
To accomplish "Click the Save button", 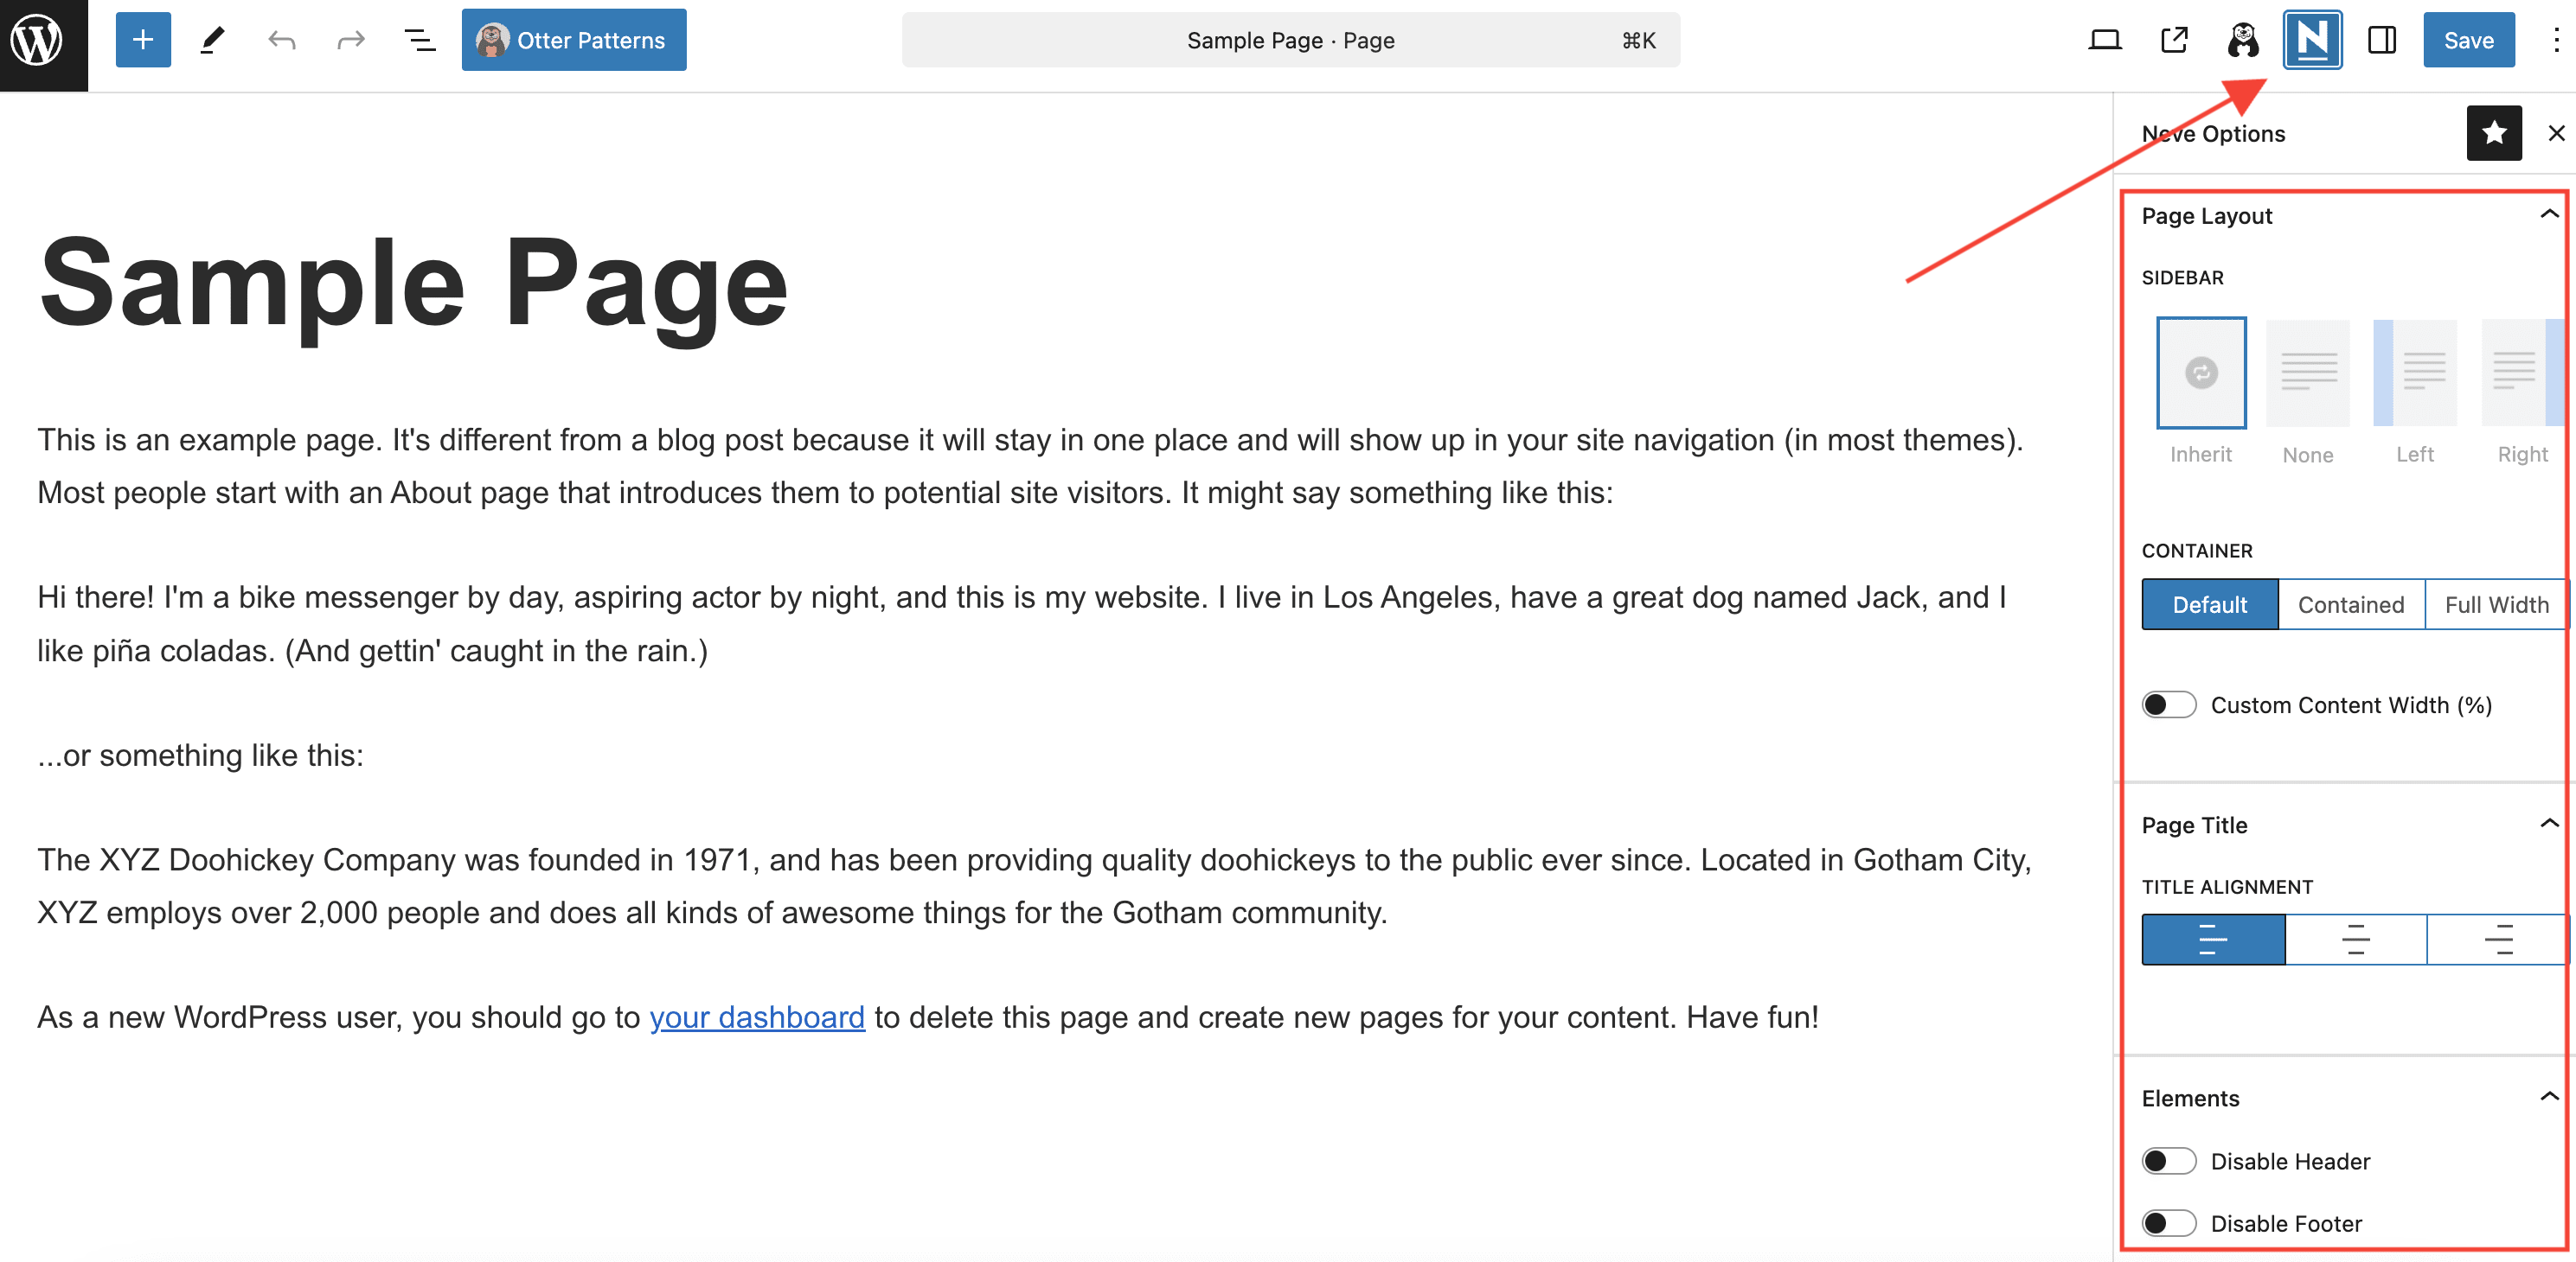I will tap(2468, 41).
